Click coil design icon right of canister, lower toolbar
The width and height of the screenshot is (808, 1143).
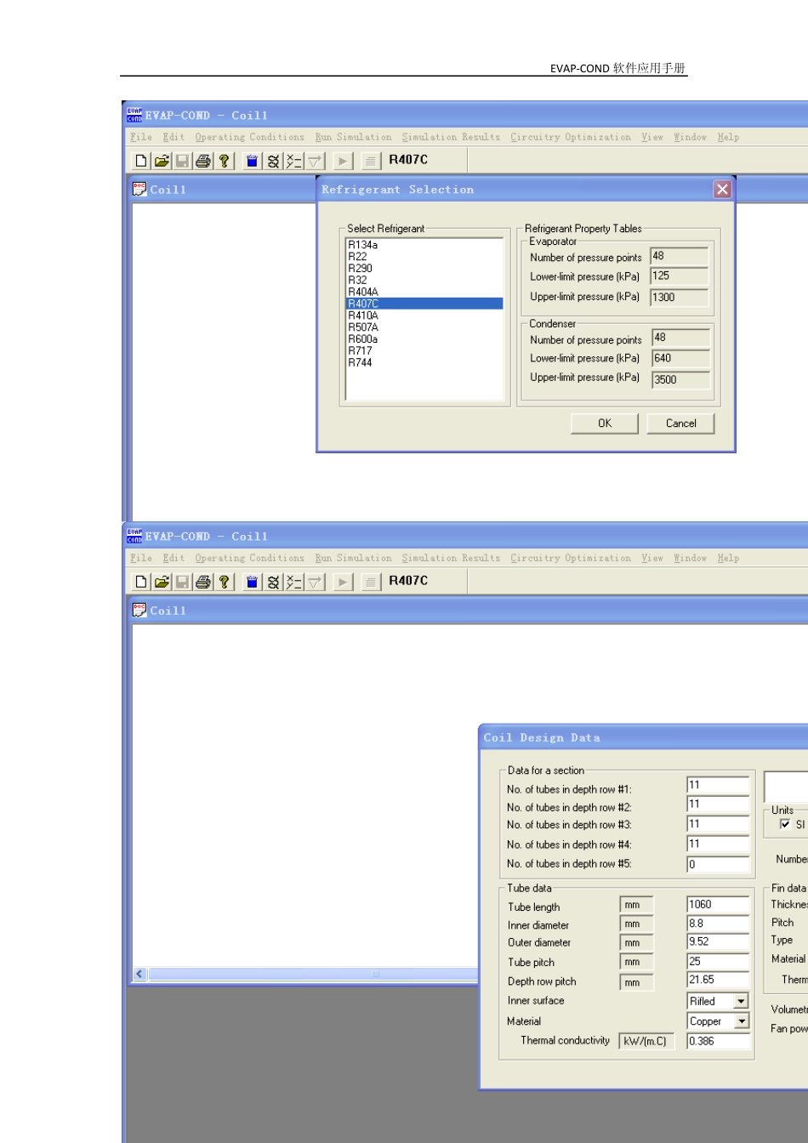pyautogui.click(x=273, y=582)
